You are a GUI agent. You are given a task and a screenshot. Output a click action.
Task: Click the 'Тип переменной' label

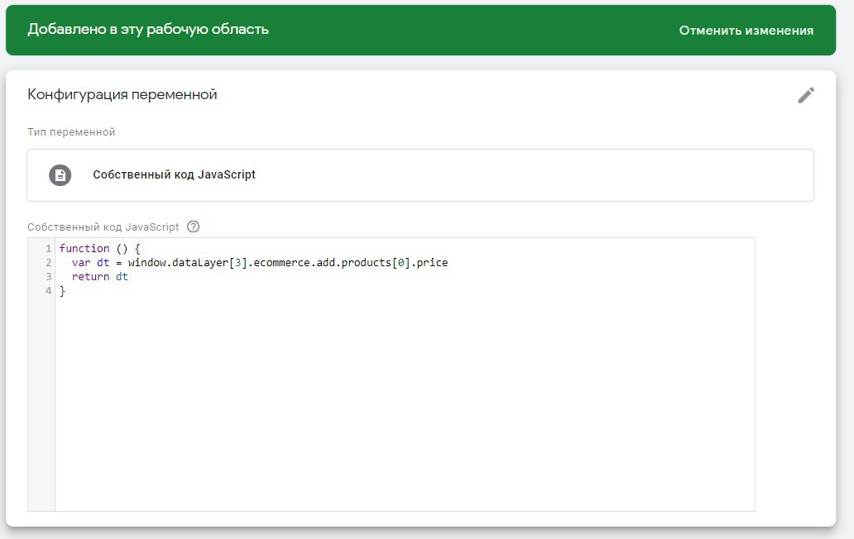coord(71,132)
